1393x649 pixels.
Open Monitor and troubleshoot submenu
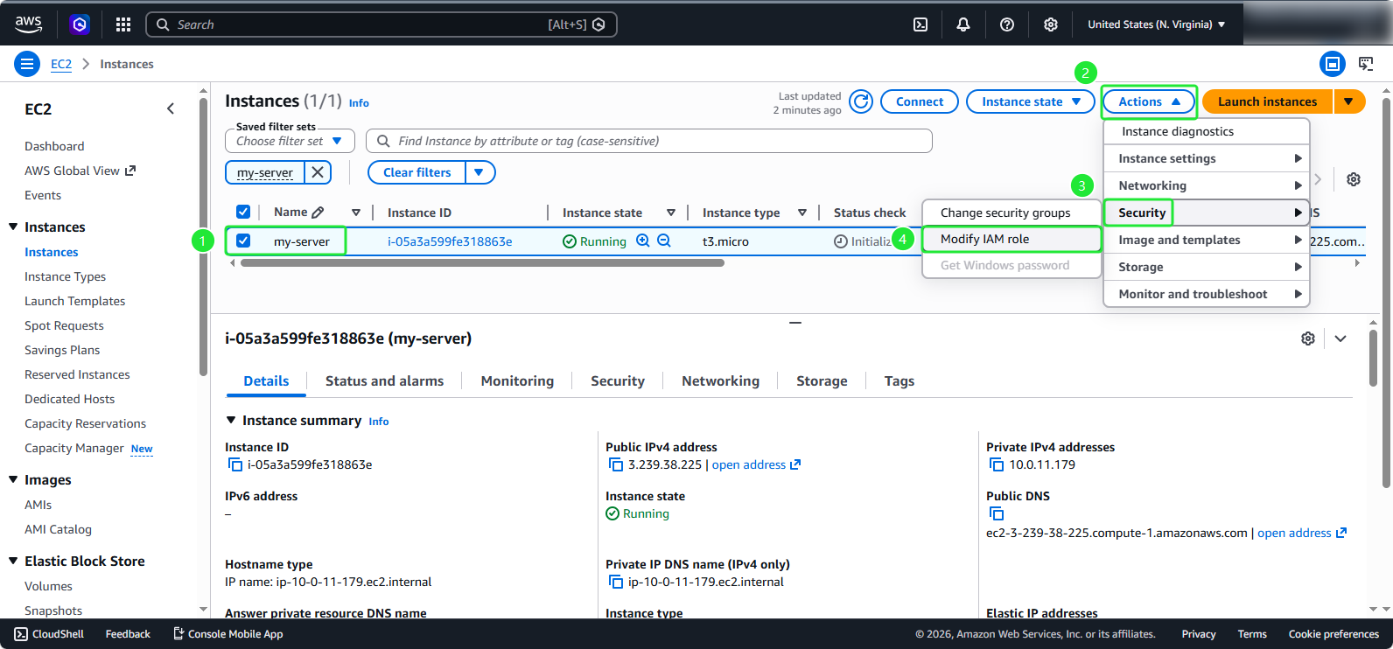click(x=1207, y=294)
